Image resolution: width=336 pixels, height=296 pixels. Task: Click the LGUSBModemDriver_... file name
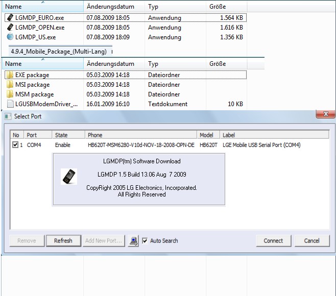point(46,104)
